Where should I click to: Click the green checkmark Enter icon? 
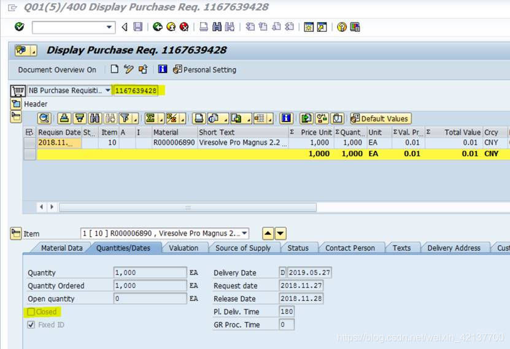click(x=20, y=26)
